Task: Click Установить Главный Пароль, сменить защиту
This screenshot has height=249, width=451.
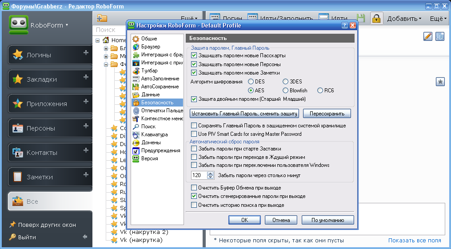Action: 244,114
